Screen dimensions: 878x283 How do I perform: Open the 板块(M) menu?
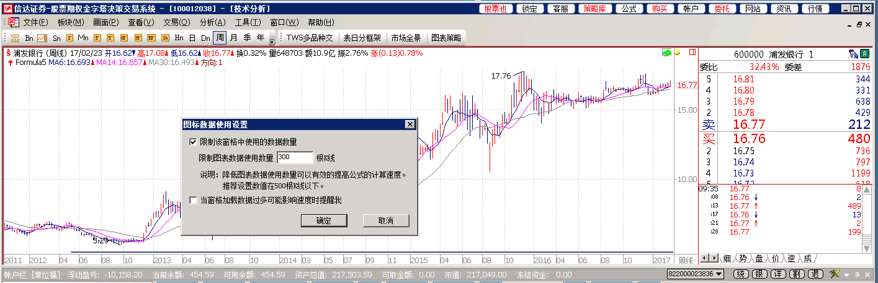71,22
